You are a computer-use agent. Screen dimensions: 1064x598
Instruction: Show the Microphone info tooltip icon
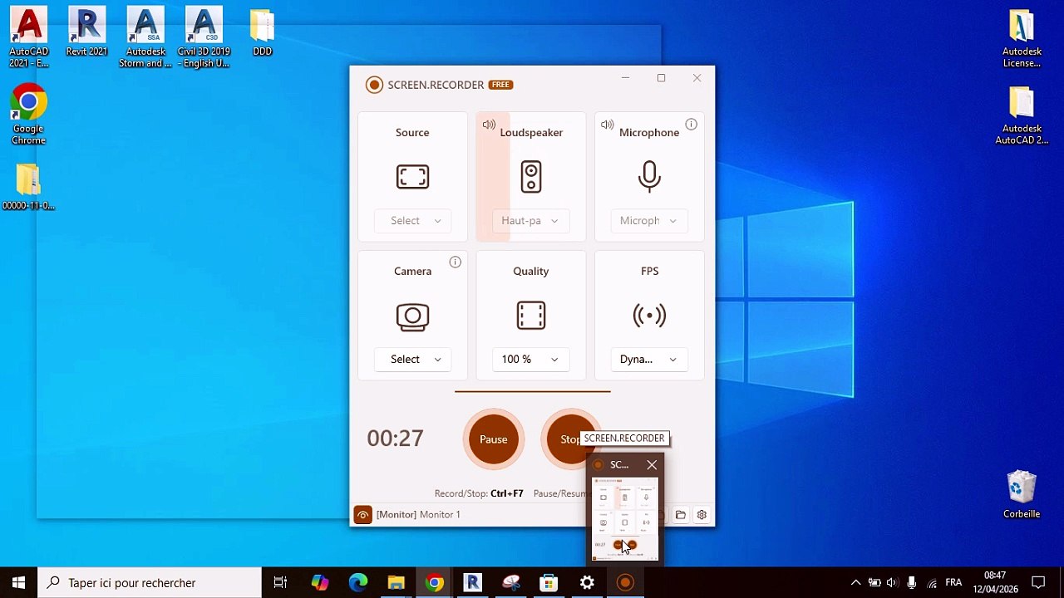691,125
